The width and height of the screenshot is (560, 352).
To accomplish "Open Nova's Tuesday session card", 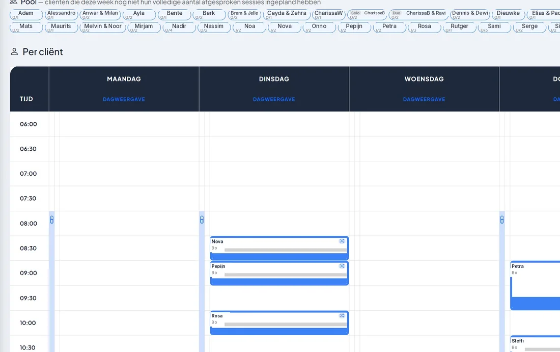I will pos(279,248).
